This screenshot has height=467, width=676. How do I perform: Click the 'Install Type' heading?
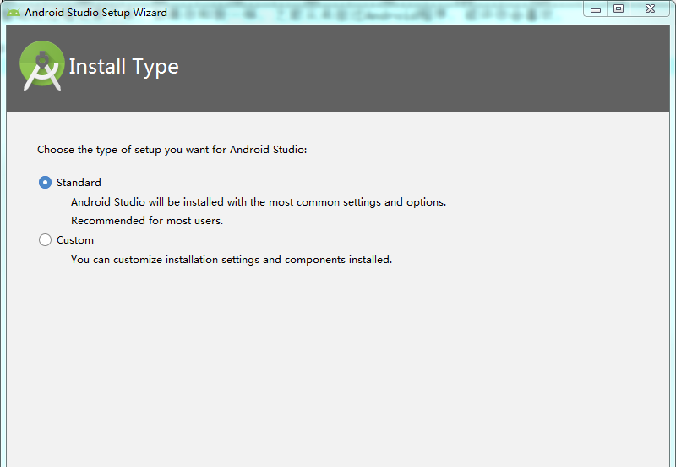(x=123, y=67)
